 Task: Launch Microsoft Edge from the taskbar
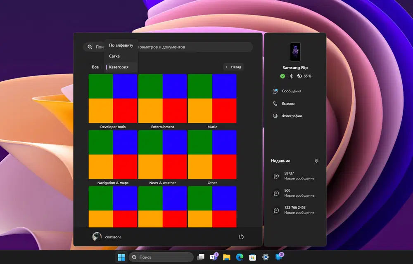240,257
